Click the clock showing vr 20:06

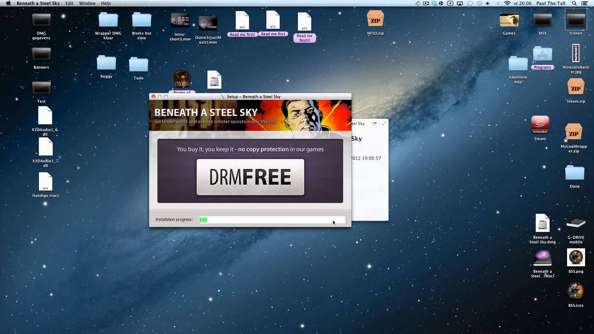523,3
